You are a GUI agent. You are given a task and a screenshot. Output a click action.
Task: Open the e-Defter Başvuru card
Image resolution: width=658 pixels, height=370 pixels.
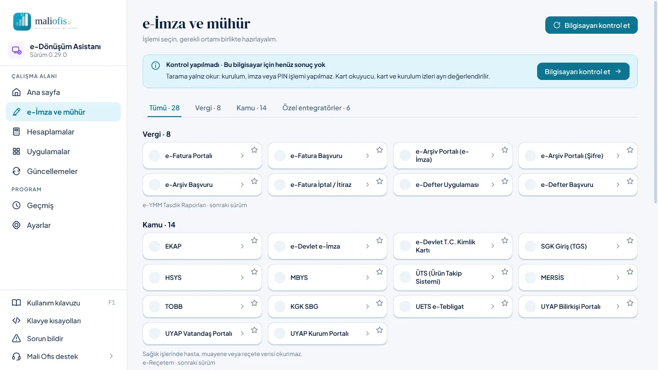[x=578, y=185]
